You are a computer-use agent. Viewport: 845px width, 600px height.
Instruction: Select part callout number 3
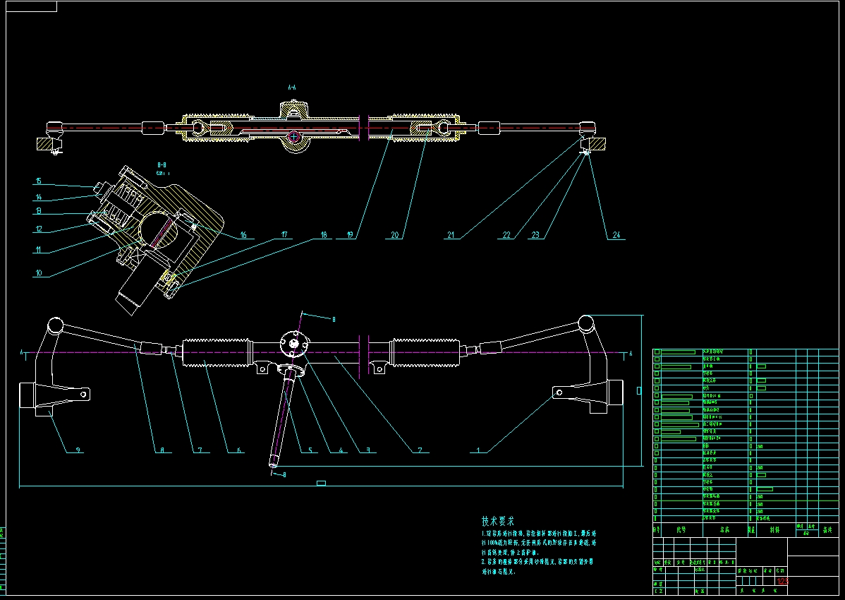(x=367, y=450)
